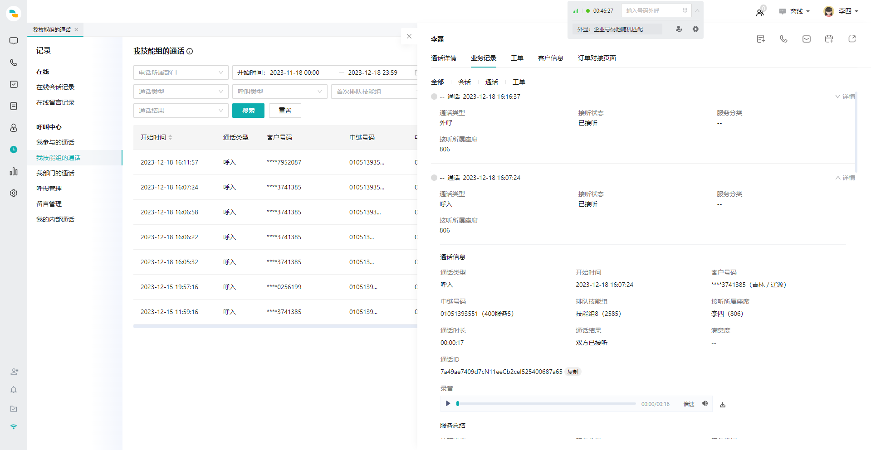Open the 离线 status dropdown
The height and width of the screenshot is (450, 871).
click(795, 11)
